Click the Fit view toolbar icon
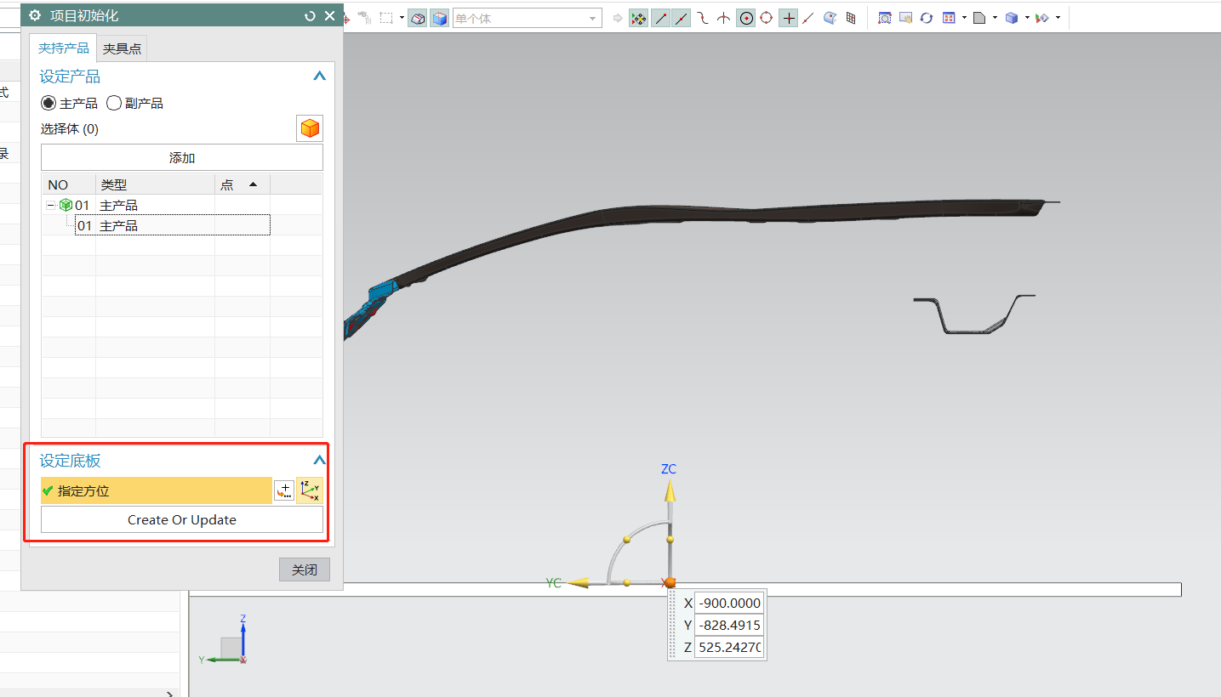 (x=885, y=18)
